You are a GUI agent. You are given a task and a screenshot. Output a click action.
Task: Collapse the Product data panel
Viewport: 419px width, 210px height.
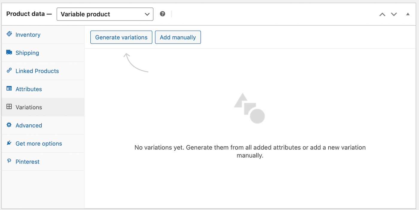408,14
